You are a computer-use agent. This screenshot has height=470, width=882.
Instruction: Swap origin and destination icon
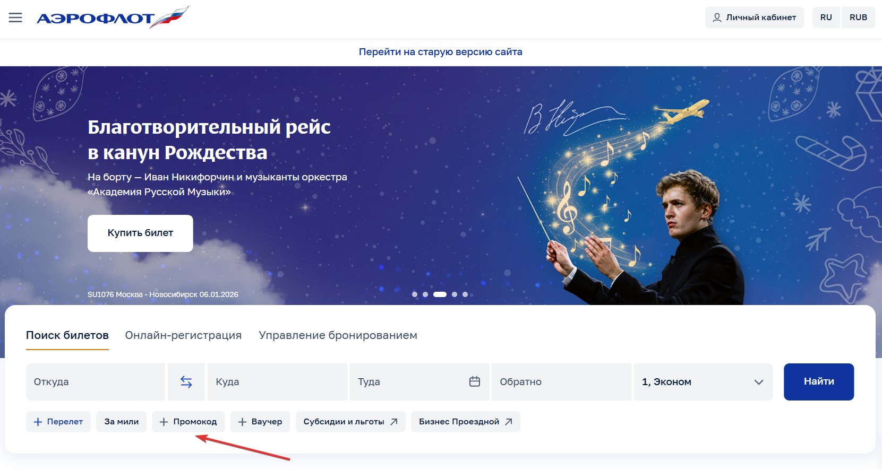(186, 382)
